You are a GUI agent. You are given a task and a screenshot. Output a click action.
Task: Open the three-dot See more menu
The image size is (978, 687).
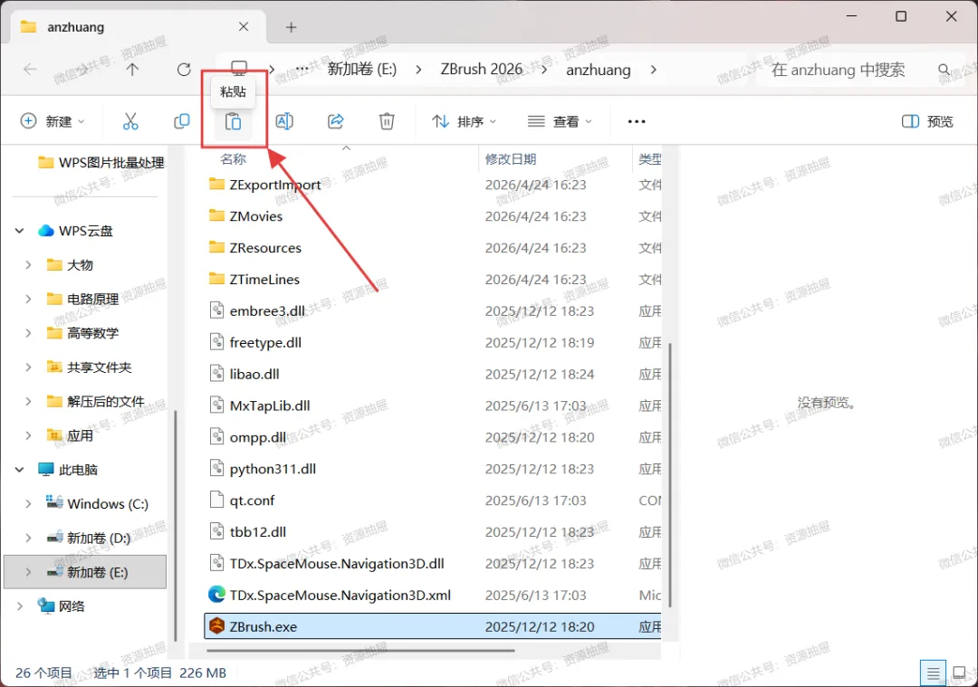tap(637, 121)
